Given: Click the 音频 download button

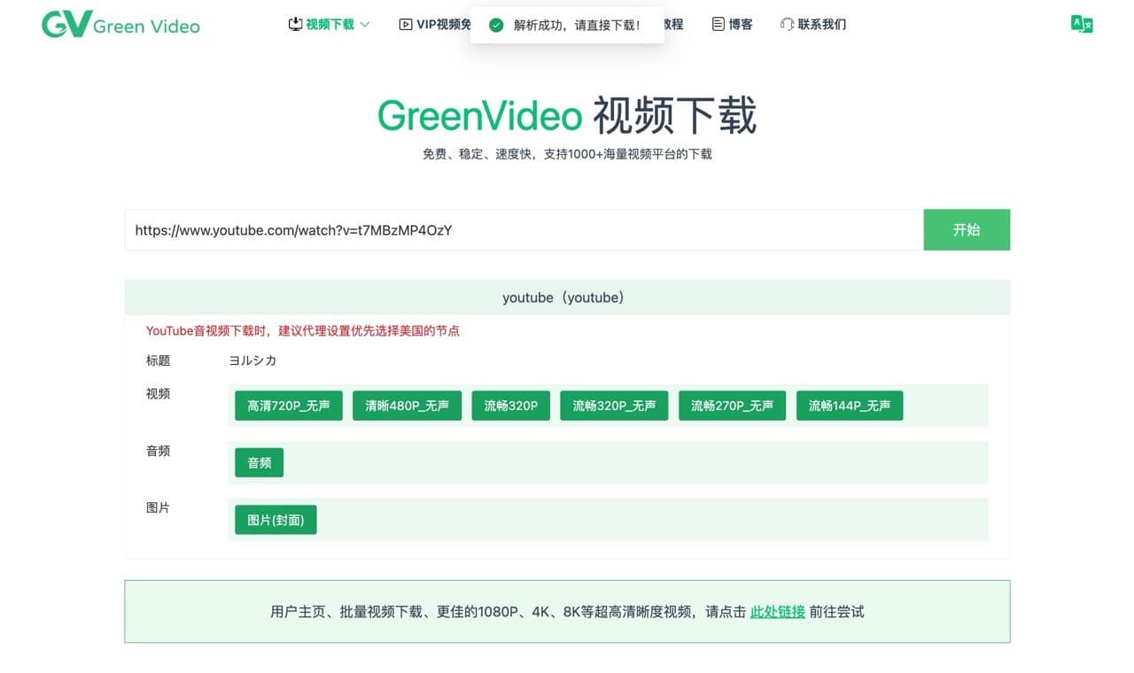Looking at the screenshot, I should tap(260, 463).
